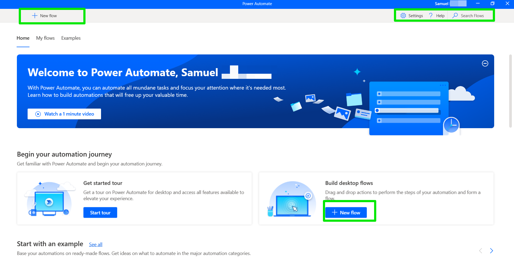
Task: Go to next examples with right chevron
Action: [491, 251]
